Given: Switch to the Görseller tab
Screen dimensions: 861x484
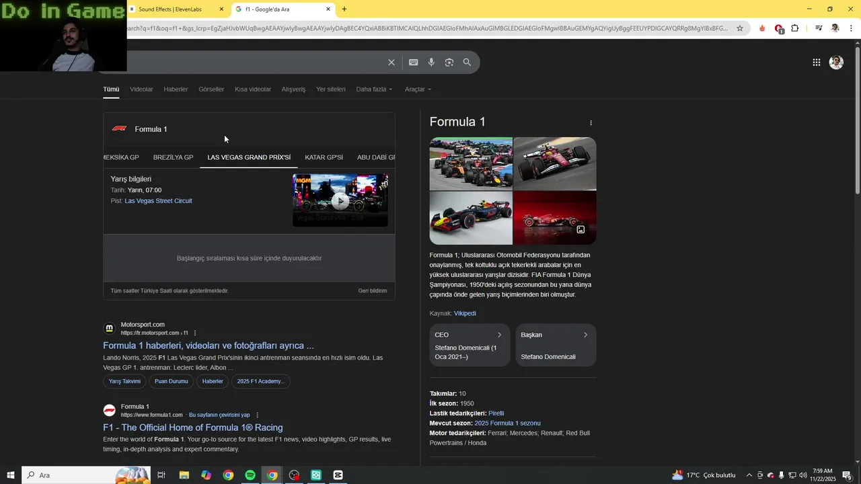Looking at the screenshot, I should 211,89.
